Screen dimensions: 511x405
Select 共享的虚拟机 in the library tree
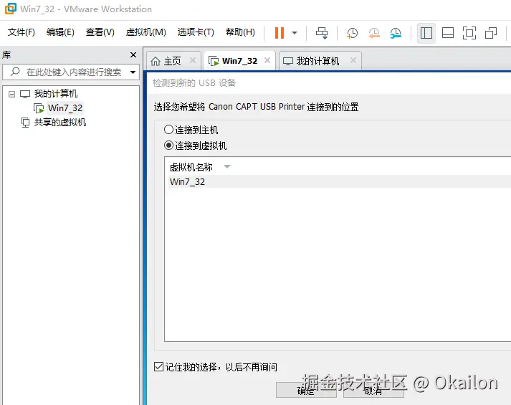60,123
